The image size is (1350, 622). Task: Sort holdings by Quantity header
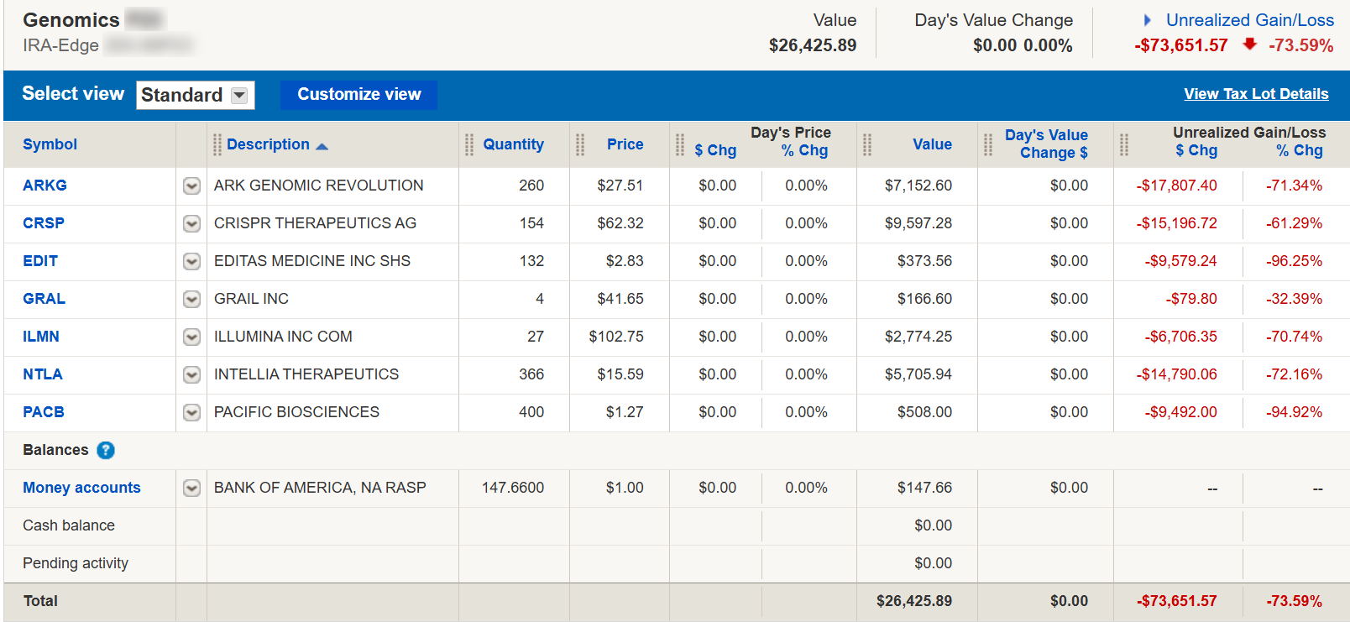[x=513, y=144]
